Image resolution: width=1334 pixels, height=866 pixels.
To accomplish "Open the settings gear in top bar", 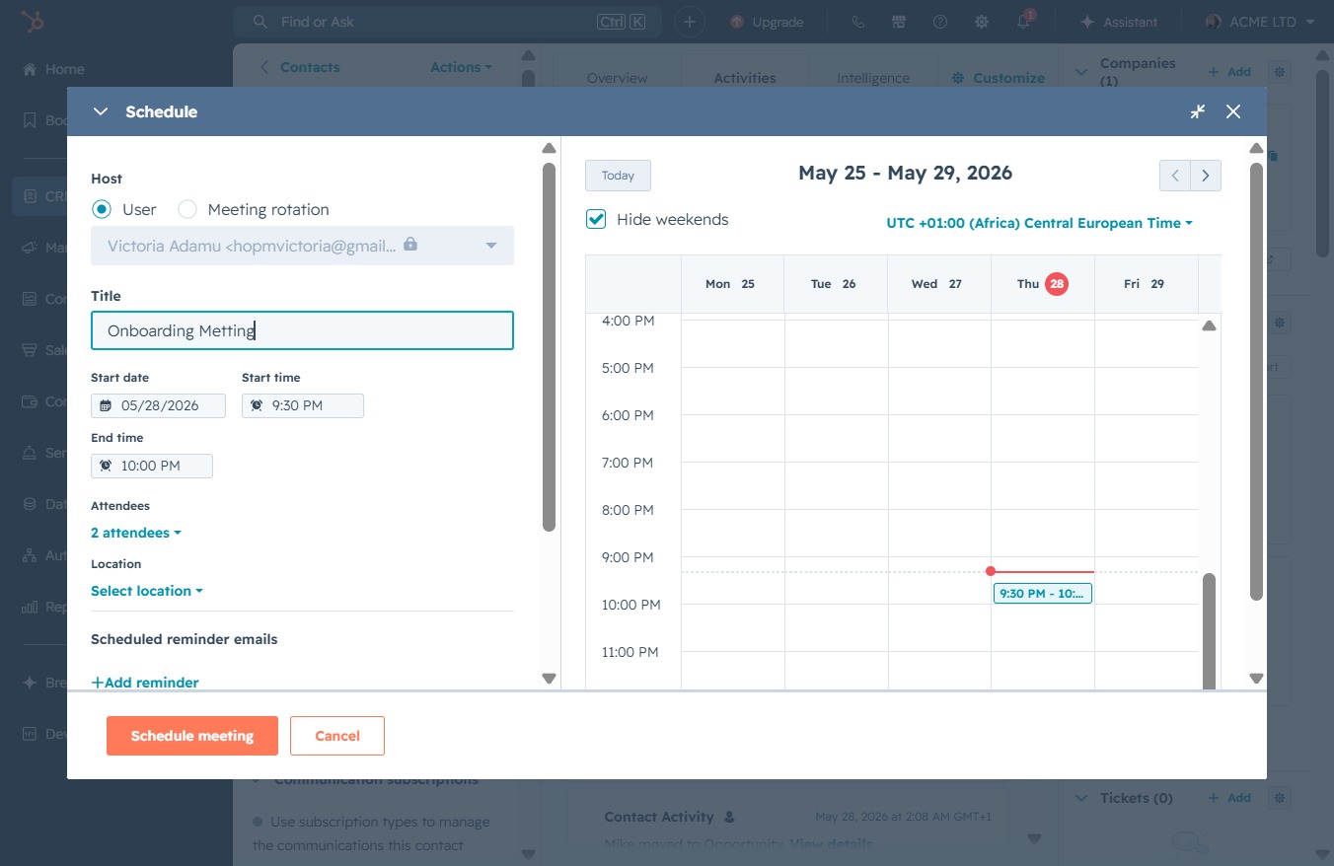I will pyautogui.click(x=982, y=22).
